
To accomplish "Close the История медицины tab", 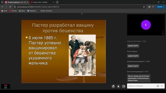I will (28, 2).
